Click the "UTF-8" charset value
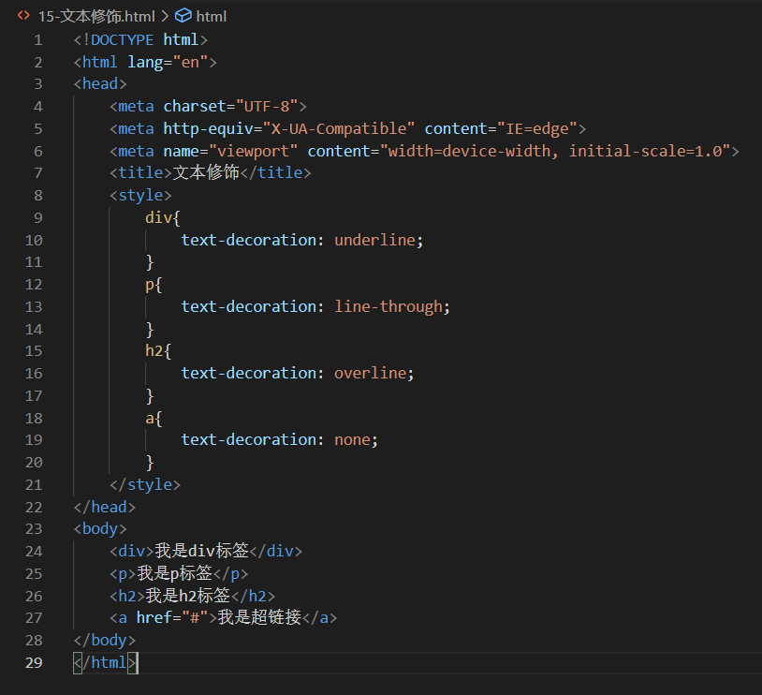Viewport: 762px width, 695px height. (x=266, y=107)
